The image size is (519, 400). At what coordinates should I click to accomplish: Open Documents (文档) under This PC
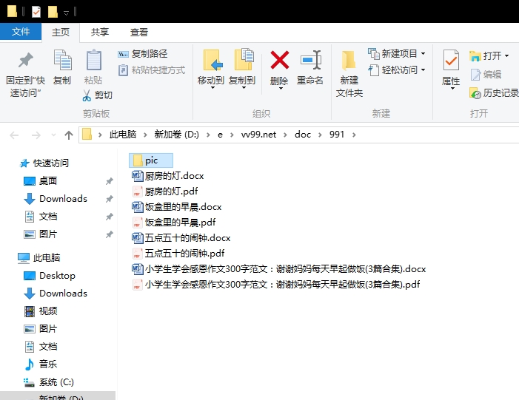click(x=41, y=347)
